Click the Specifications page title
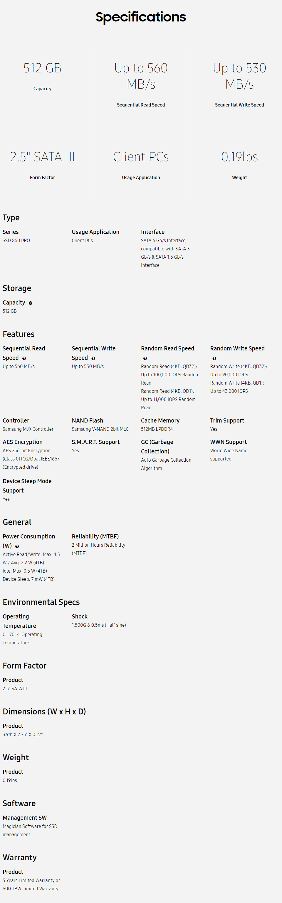 pyautogui.click(x=141, y=17)
